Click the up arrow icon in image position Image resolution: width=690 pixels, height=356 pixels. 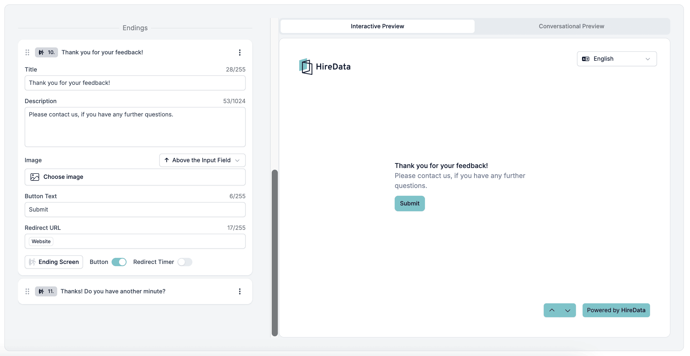167,160
